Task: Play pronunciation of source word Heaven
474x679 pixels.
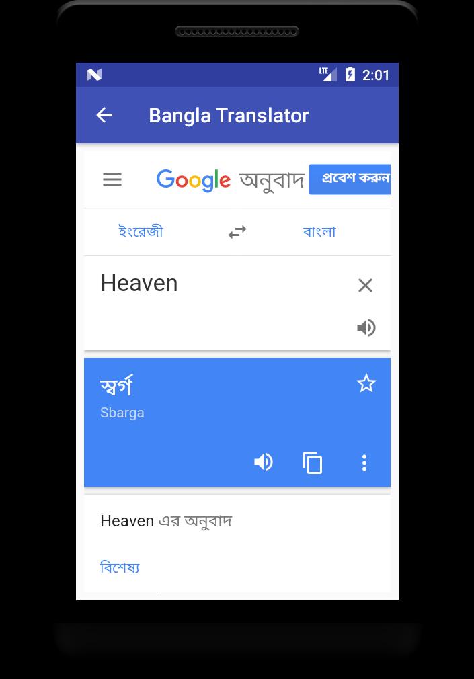Action: coord(366,328)
